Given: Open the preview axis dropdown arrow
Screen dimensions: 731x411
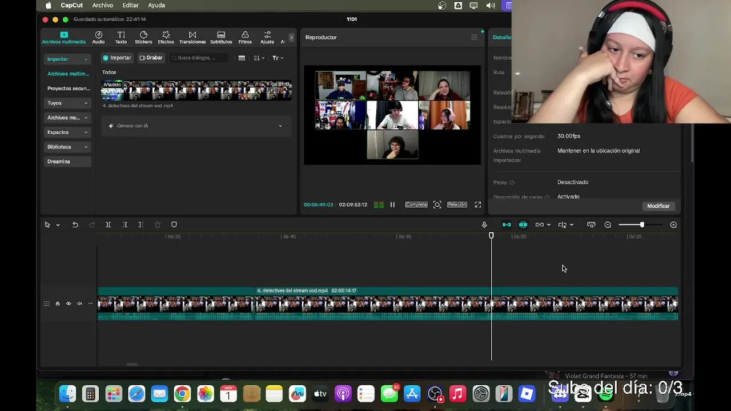Looking at the screenshot, I should (571, 225).
